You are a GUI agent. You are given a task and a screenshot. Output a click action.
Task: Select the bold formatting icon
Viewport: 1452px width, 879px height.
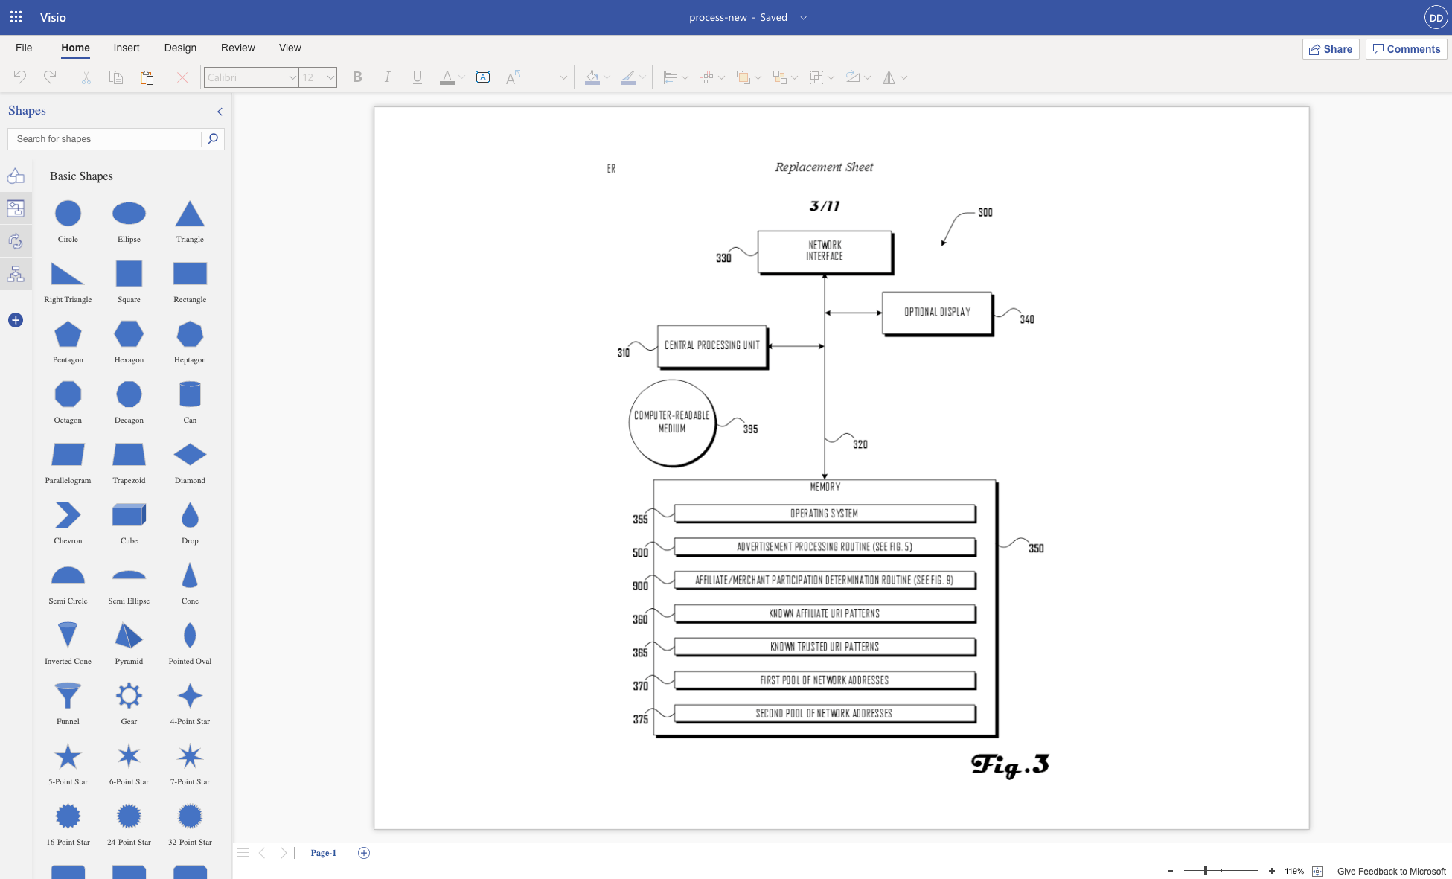pos(357,77)
